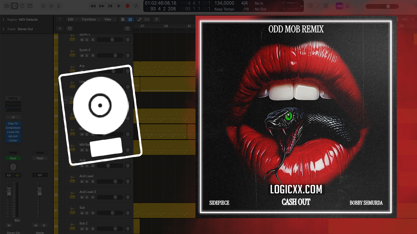Mute the Acid Lead track
The image size is (417, 234).
(x=82, y=182)
